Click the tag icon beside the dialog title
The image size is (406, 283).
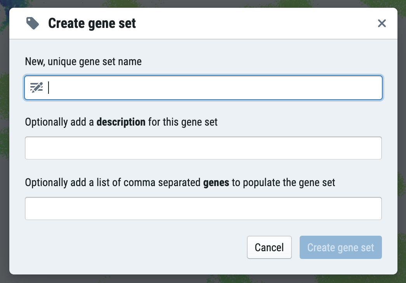33,23
